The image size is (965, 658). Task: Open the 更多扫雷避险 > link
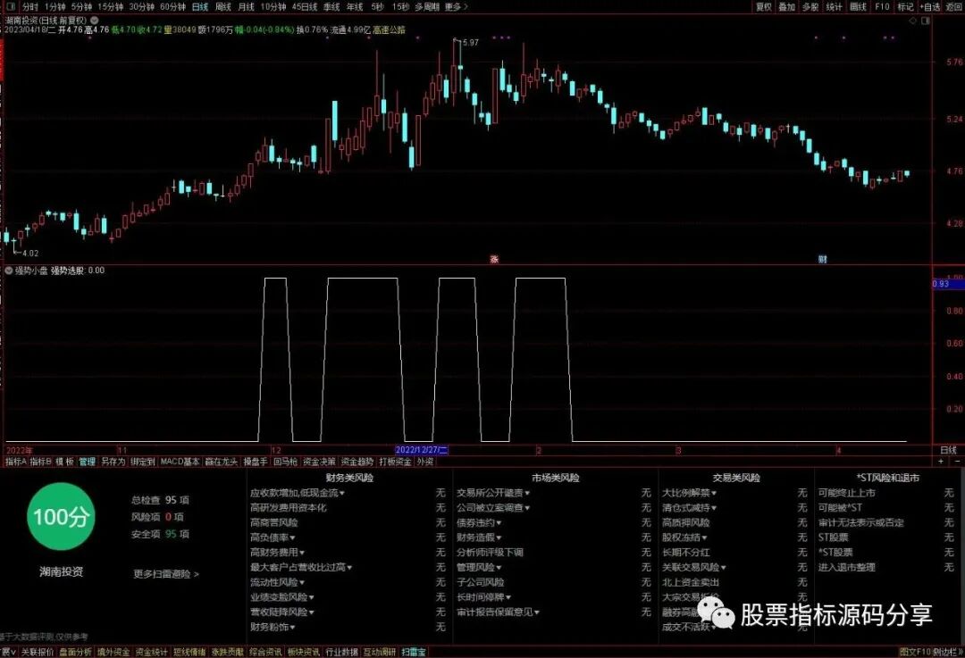tap(166, 574)
